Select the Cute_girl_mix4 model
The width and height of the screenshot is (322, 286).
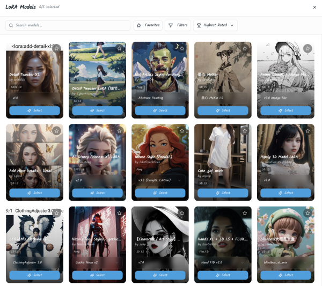coord(223,193)
